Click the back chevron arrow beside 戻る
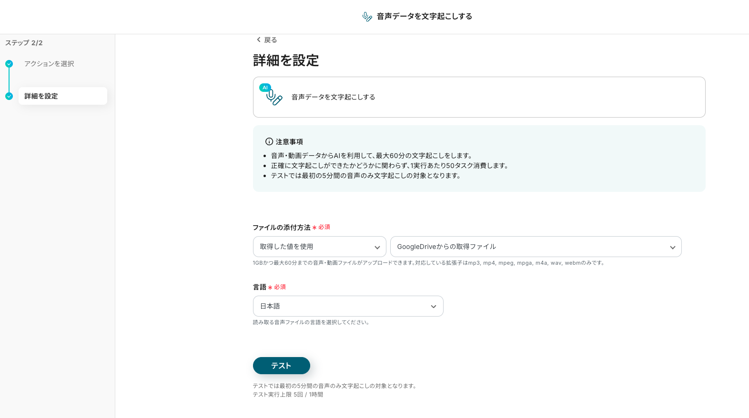Screen dimensions: 749x418 [258, 40]
